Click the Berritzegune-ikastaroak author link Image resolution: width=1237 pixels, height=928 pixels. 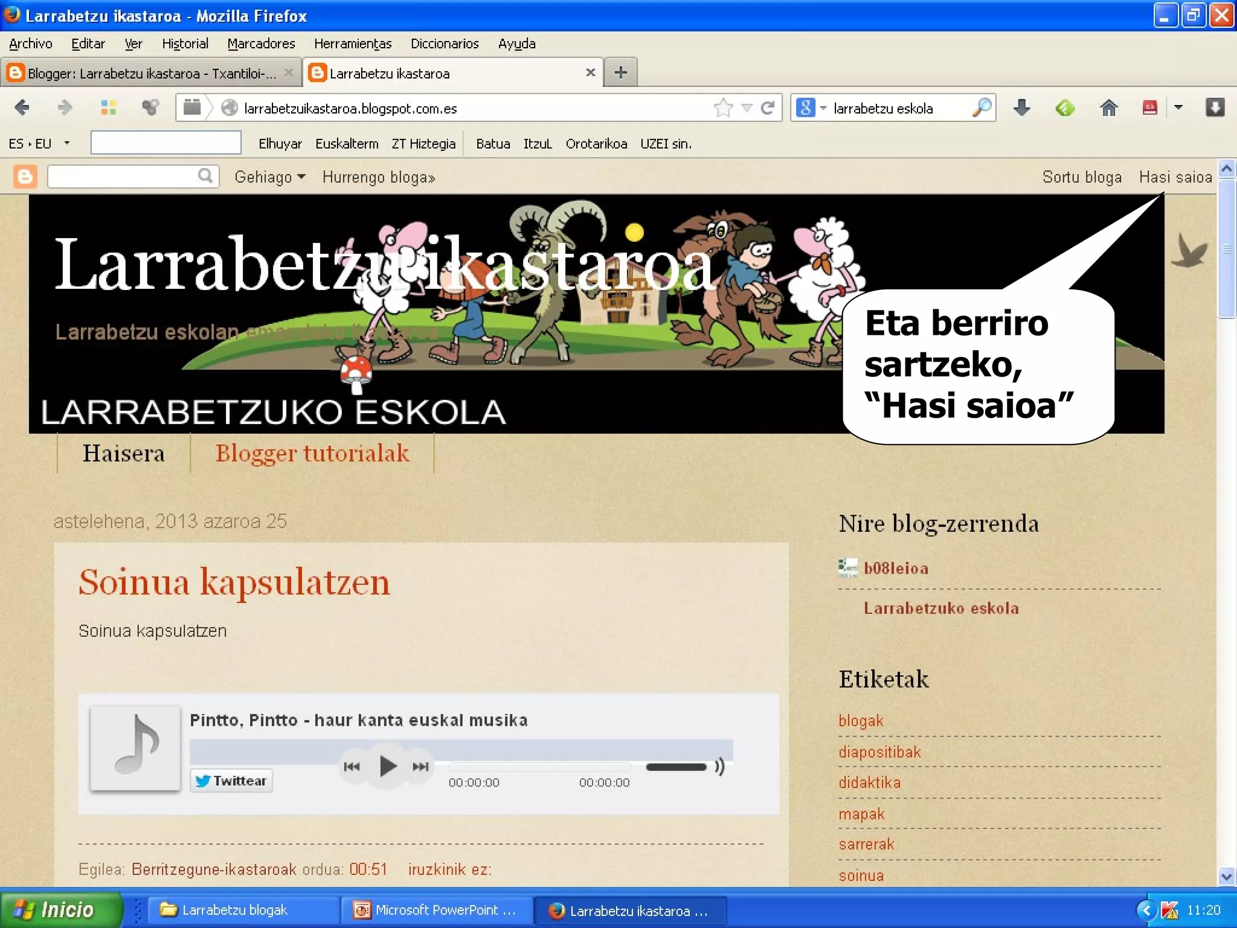tap(214, 869)
